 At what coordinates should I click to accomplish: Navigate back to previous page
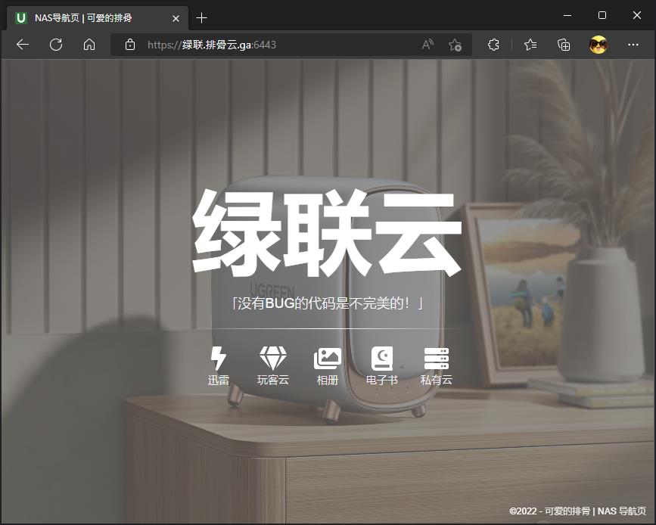(x=22, y=45)
